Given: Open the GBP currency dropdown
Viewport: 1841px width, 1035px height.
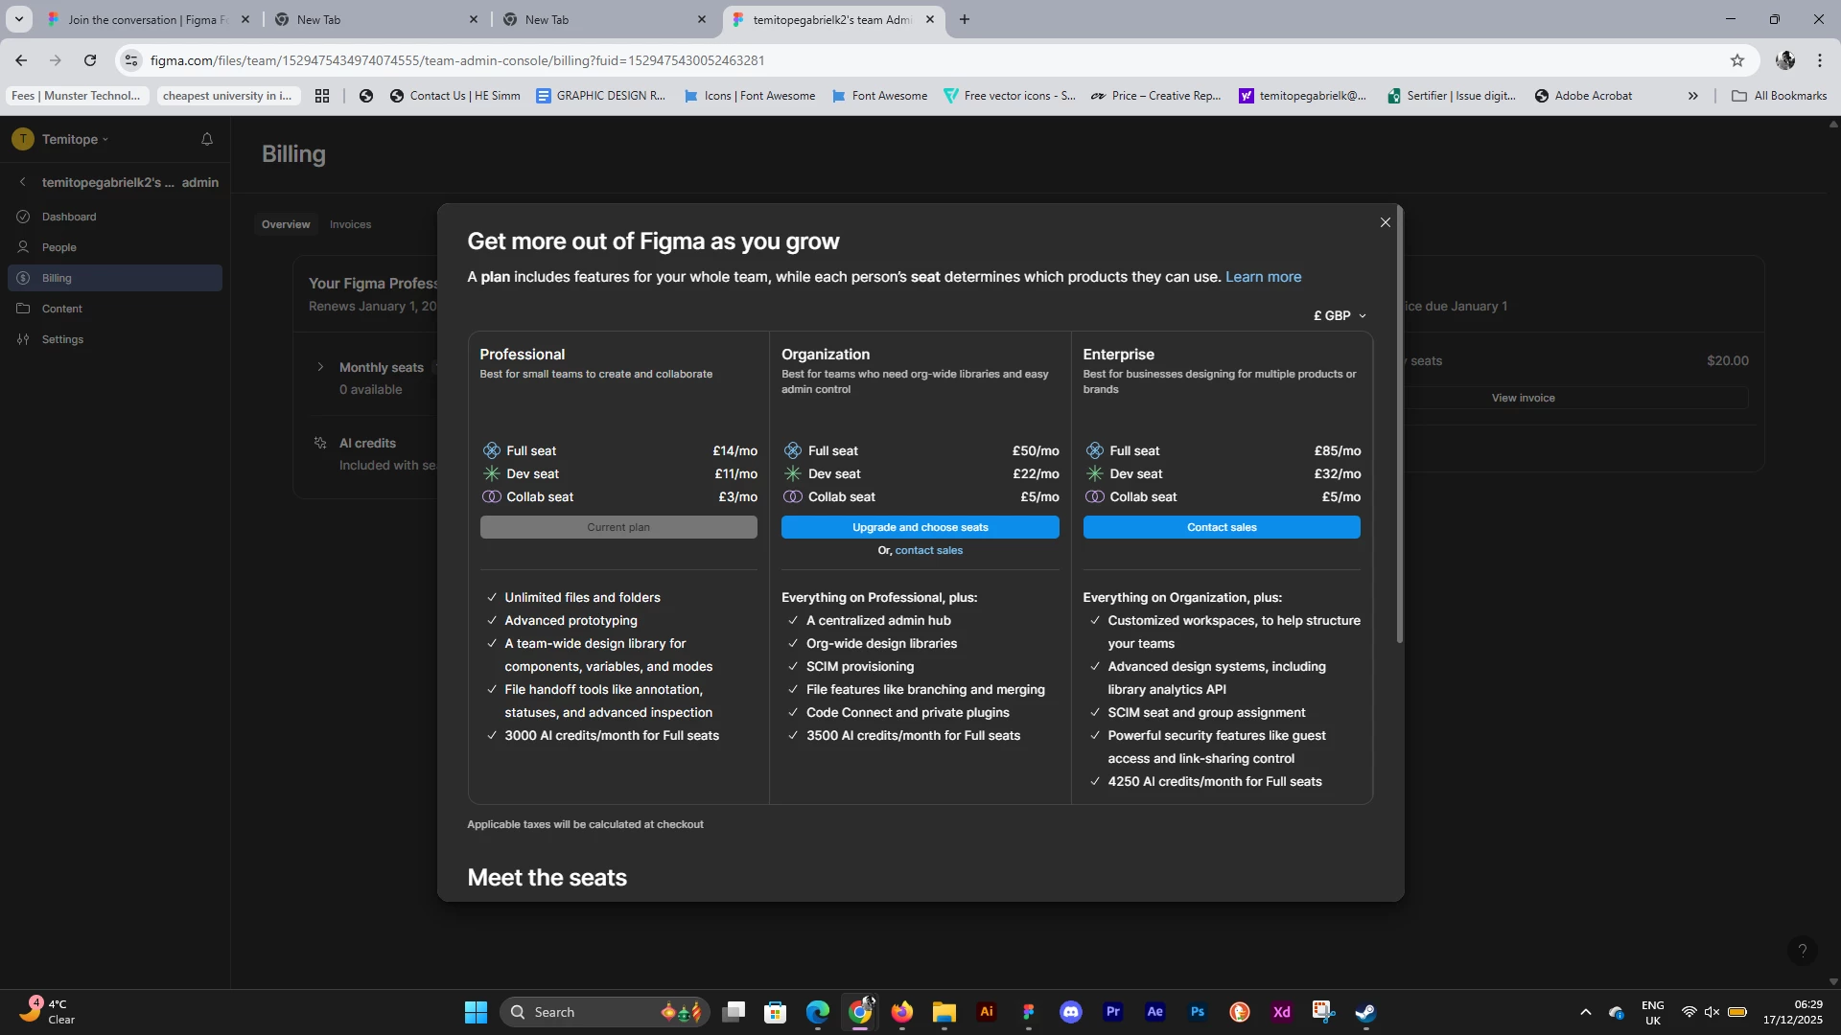Looking at the screenshot, I should [1340, 315].
